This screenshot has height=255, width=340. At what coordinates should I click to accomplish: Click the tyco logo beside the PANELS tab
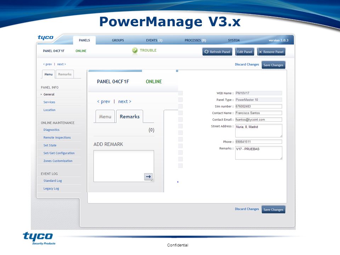(45, 37)
